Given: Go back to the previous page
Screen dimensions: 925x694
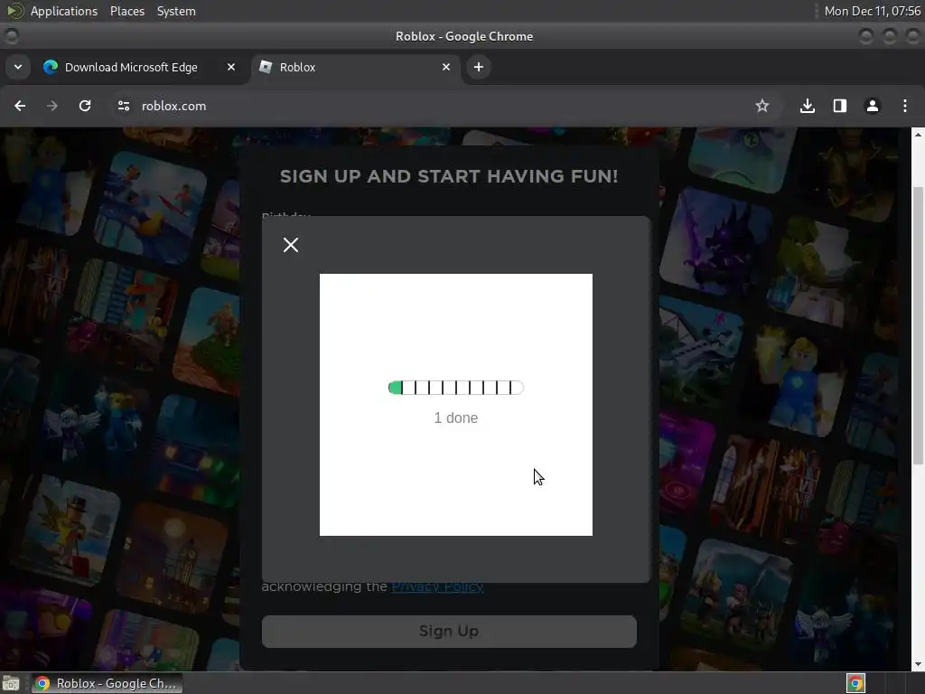Looking at the screenshot, I should pos(20,106).
